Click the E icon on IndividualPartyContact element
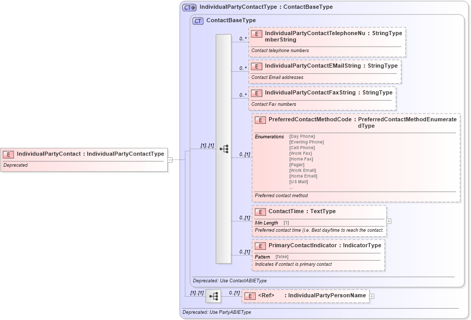This screenshot has height=320, width=471. point(8,153)
